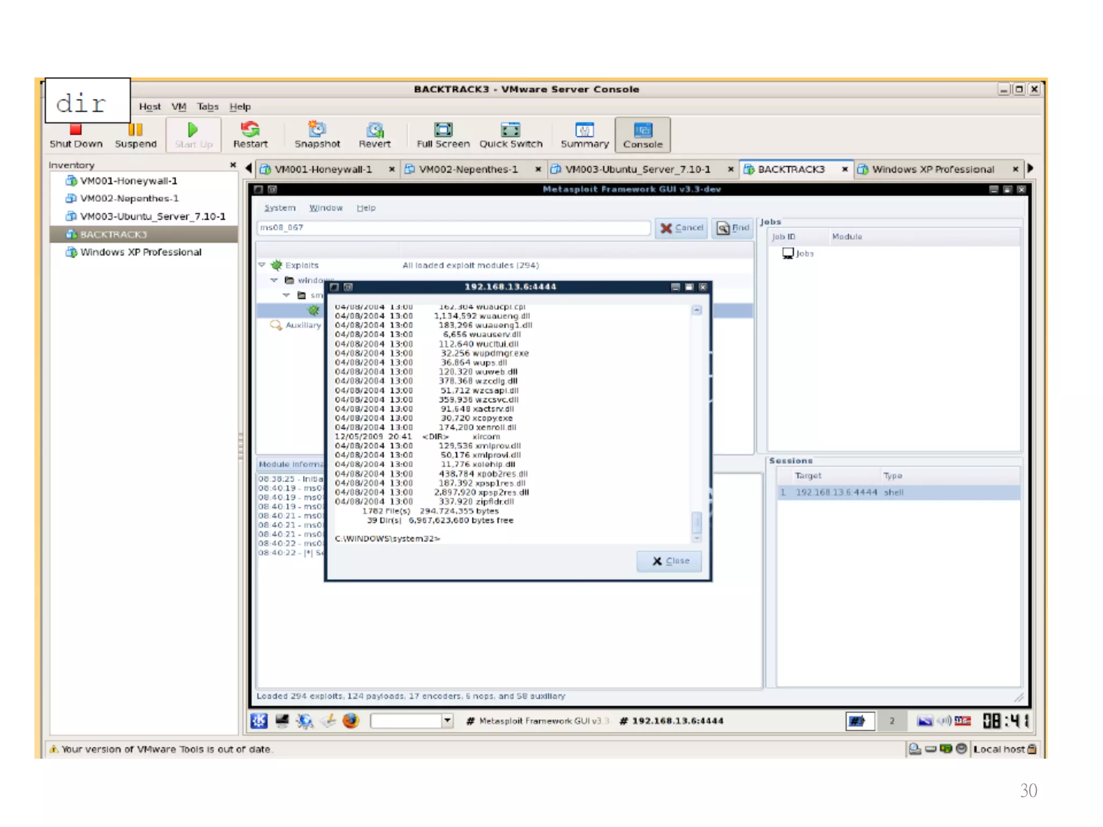The image size is (1103, 827).
Task: Take a Snapshot using toolbar icon
Action: [x=317, y=130]
